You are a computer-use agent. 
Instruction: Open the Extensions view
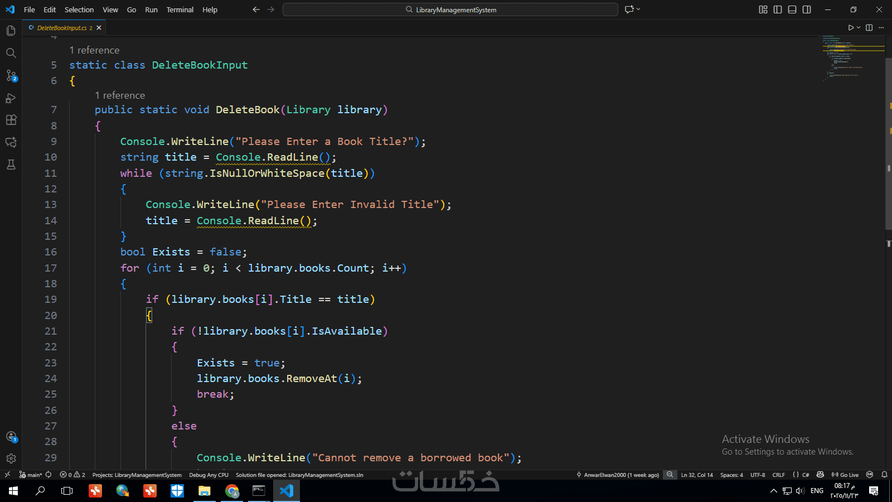coord(11,120)
